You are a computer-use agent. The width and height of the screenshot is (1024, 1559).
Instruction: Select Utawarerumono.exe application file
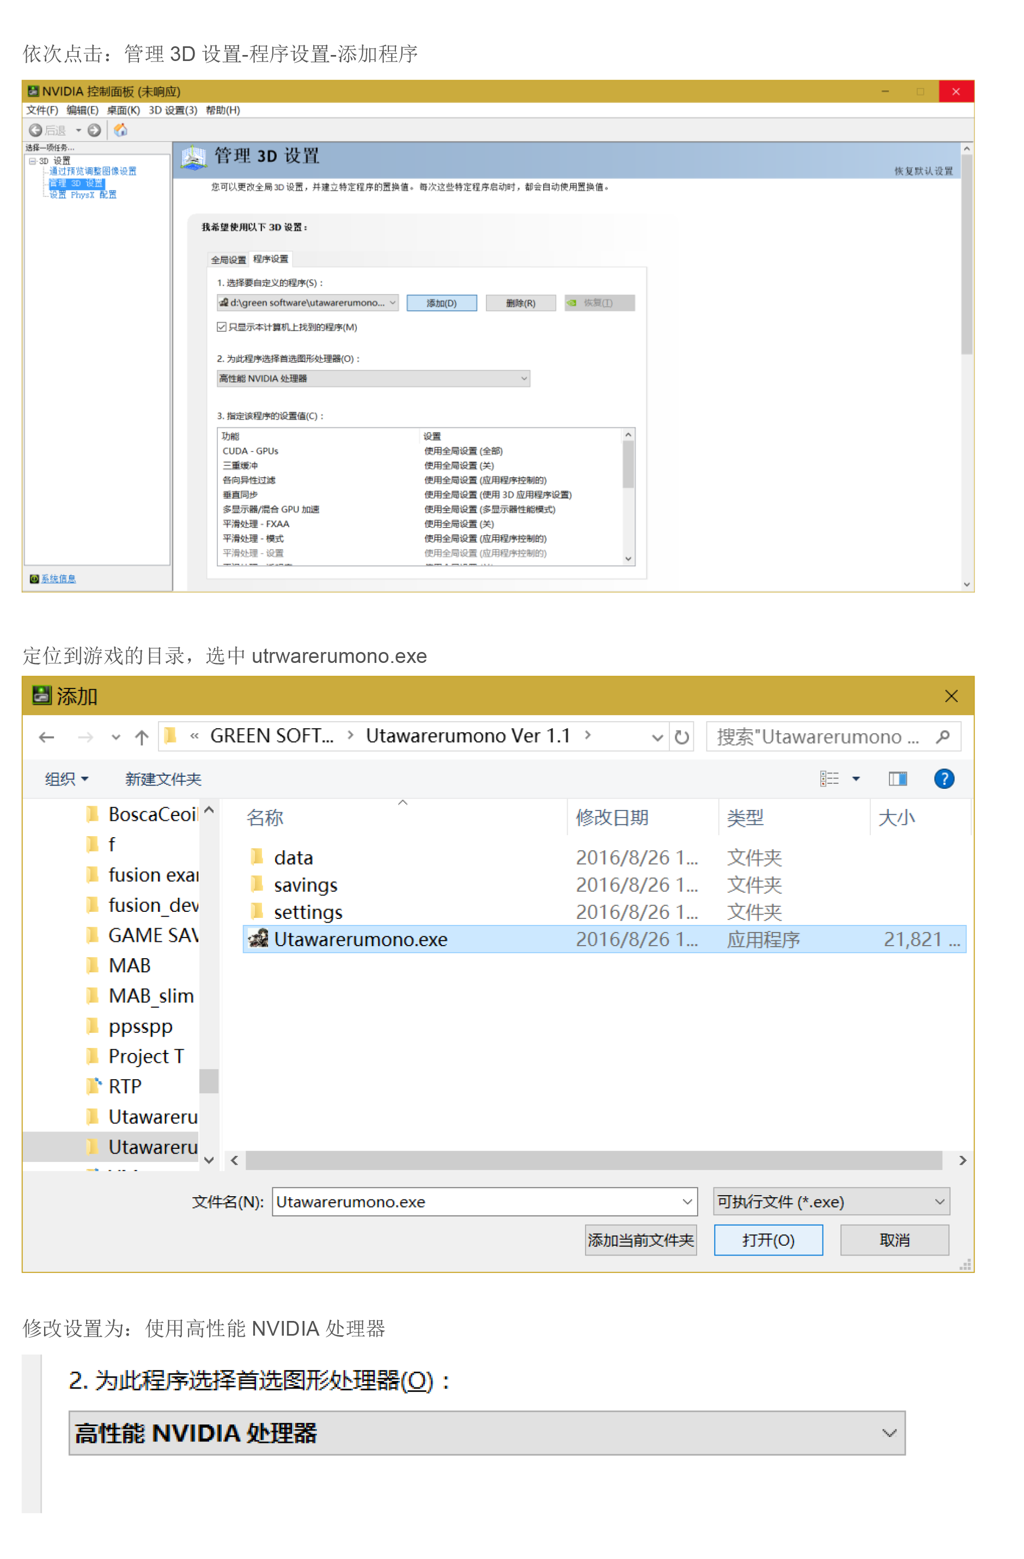click(604, 939)
